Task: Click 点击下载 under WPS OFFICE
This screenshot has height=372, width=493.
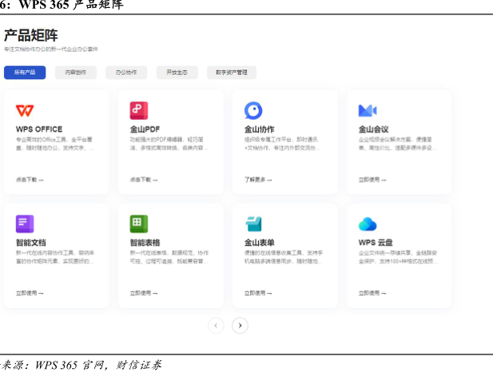Action: coord(30,180)
